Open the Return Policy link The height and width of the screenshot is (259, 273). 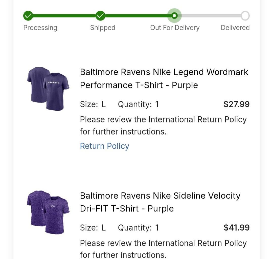coord(104,146)
